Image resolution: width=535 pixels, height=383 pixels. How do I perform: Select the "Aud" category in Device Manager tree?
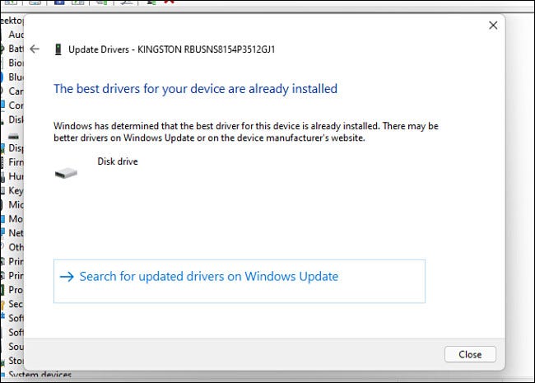tap(16, 35)
